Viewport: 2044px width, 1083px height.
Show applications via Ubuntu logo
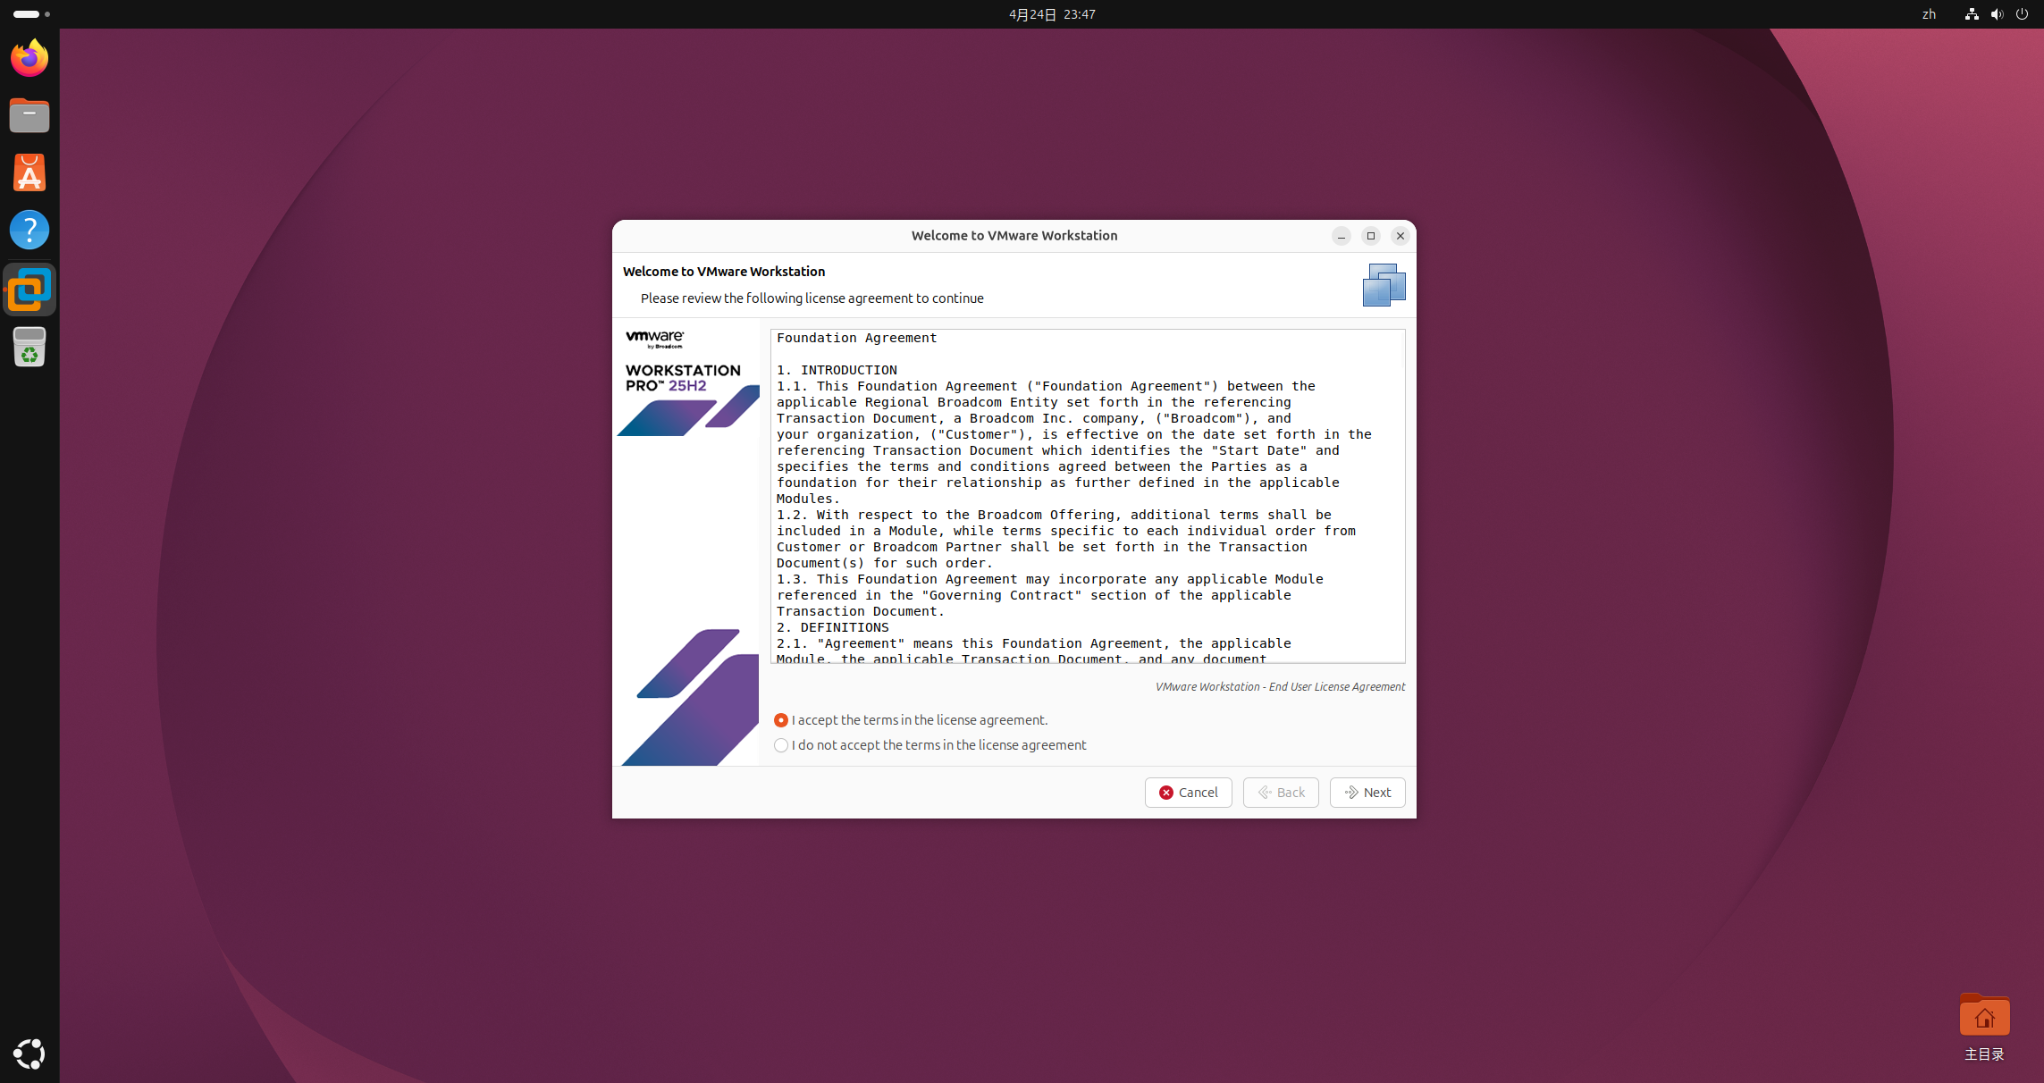click(x=29, y=1054)
